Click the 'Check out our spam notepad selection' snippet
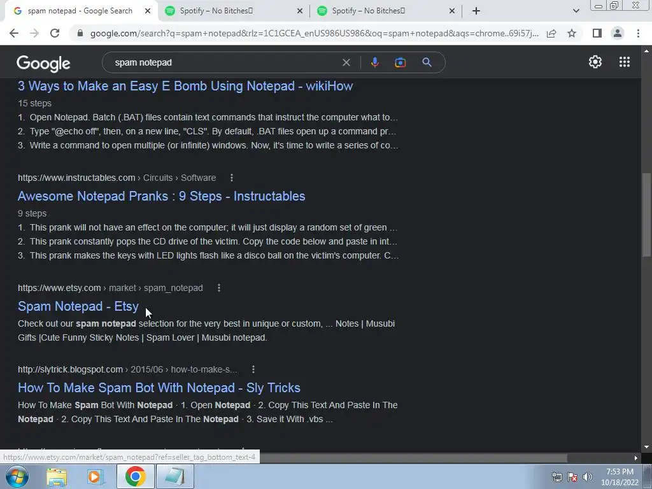Screen dimensions: 652x489 (x=206, y=330)
